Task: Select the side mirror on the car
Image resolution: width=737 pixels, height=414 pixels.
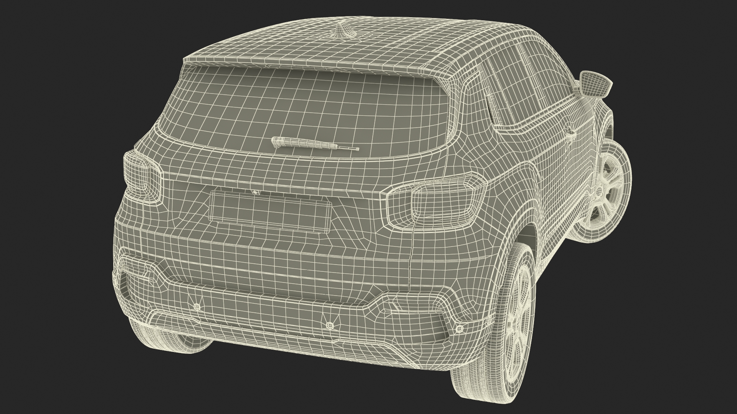Action: 593,85
